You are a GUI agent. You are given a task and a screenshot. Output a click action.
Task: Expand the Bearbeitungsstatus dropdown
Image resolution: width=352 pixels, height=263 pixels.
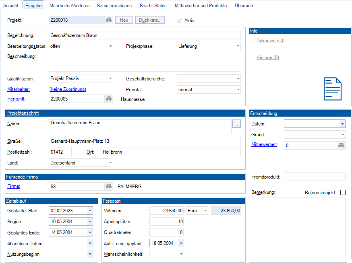[110, 46]
